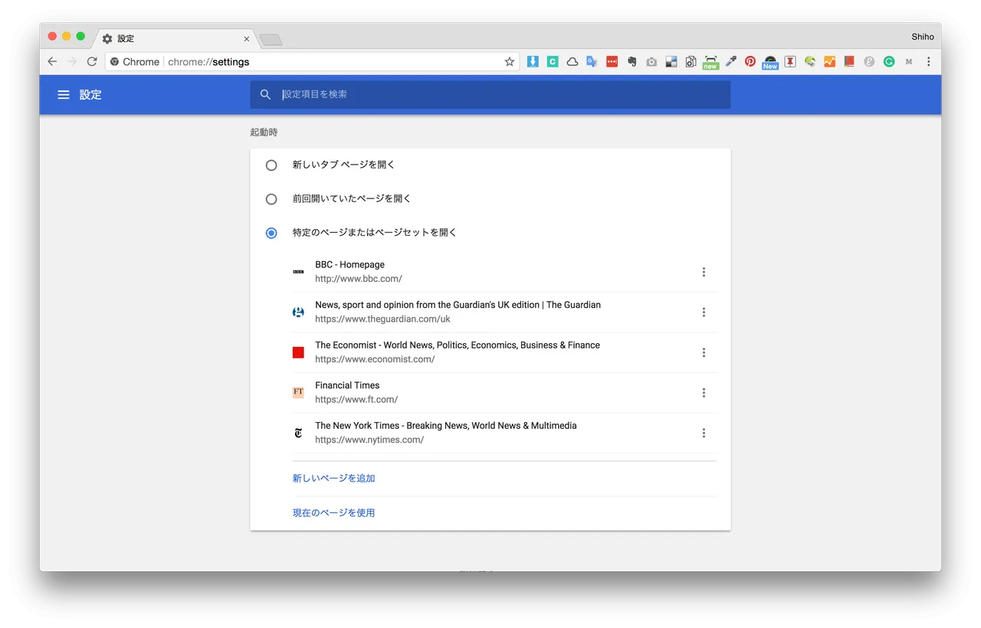Image resolution: width=981 pixels, height=628 pixels.
Task: Click the BBC favicon
Action: 298,272
